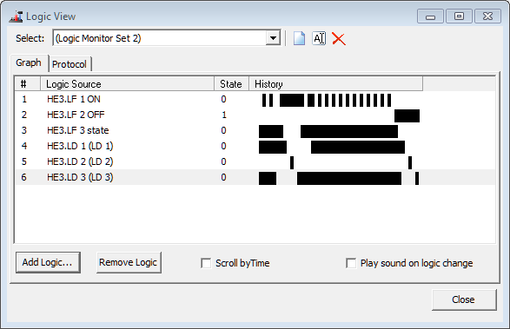Rename the logic monitor set
The image size is (510, 329).
tap(319, 38)
